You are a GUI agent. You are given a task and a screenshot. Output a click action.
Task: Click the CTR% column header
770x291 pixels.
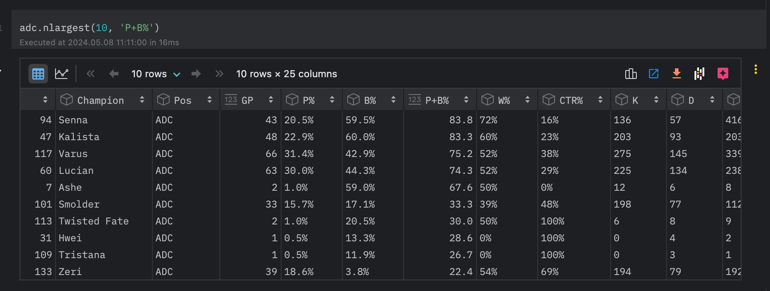coord(571,100)
